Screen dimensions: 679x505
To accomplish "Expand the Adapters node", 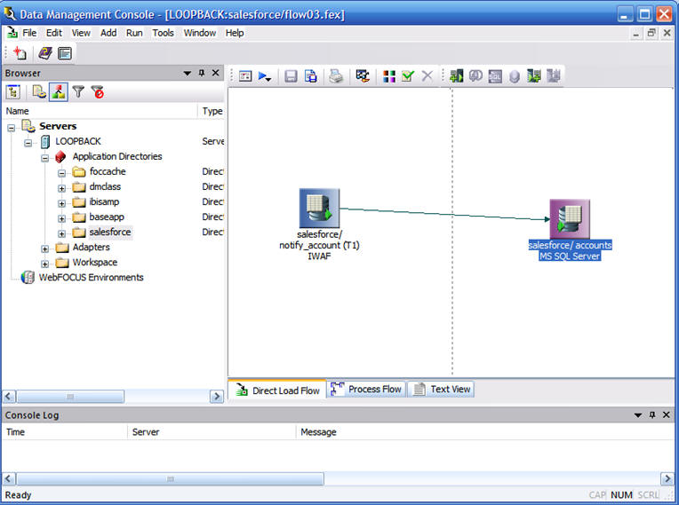I will click(x=45, y=249).
